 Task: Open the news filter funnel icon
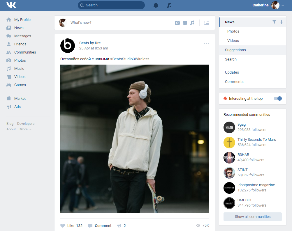[274, 22]
